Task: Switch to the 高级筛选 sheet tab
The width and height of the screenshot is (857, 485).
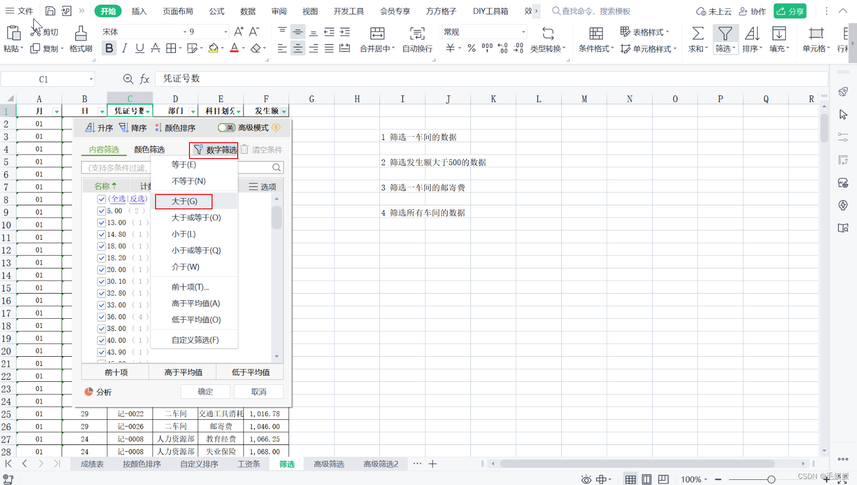Action: coord(329,464)
